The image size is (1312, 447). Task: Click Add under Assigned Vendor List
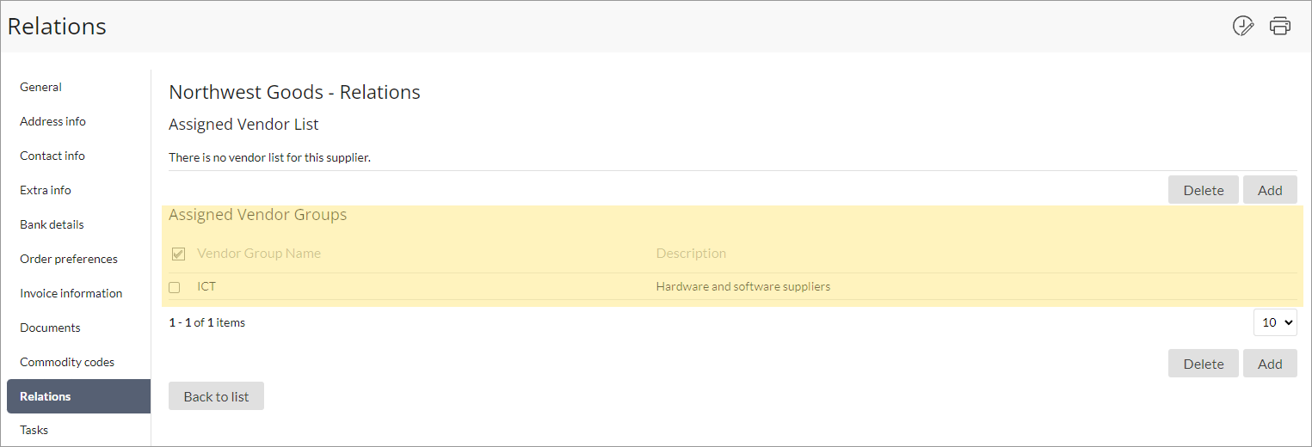1270,190
